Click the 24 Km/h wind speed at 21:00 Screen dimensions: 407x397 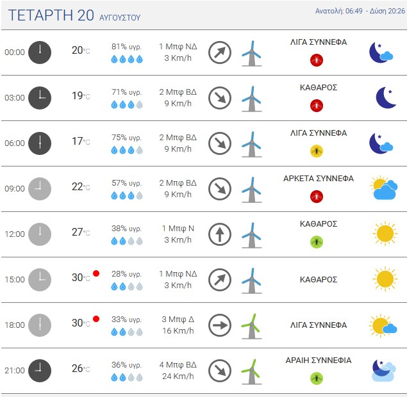point(178,376)
